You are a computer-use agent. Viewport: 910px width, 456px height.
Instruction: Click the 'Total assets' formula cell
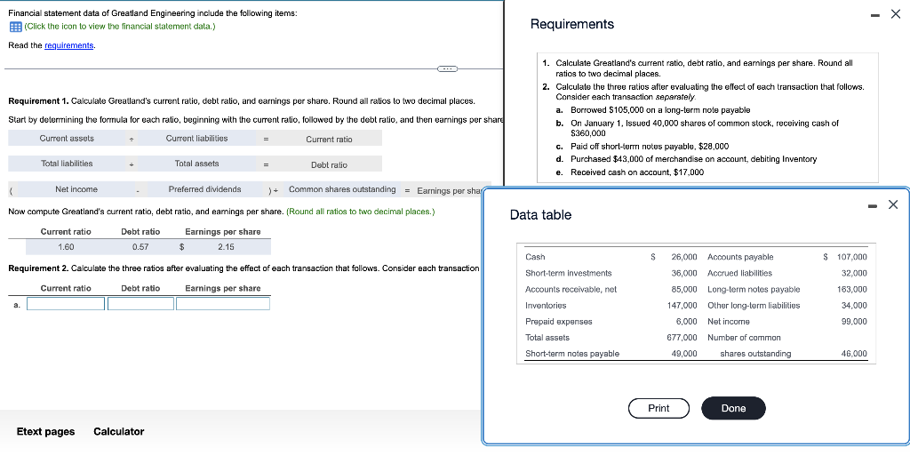tap(196, 164)
